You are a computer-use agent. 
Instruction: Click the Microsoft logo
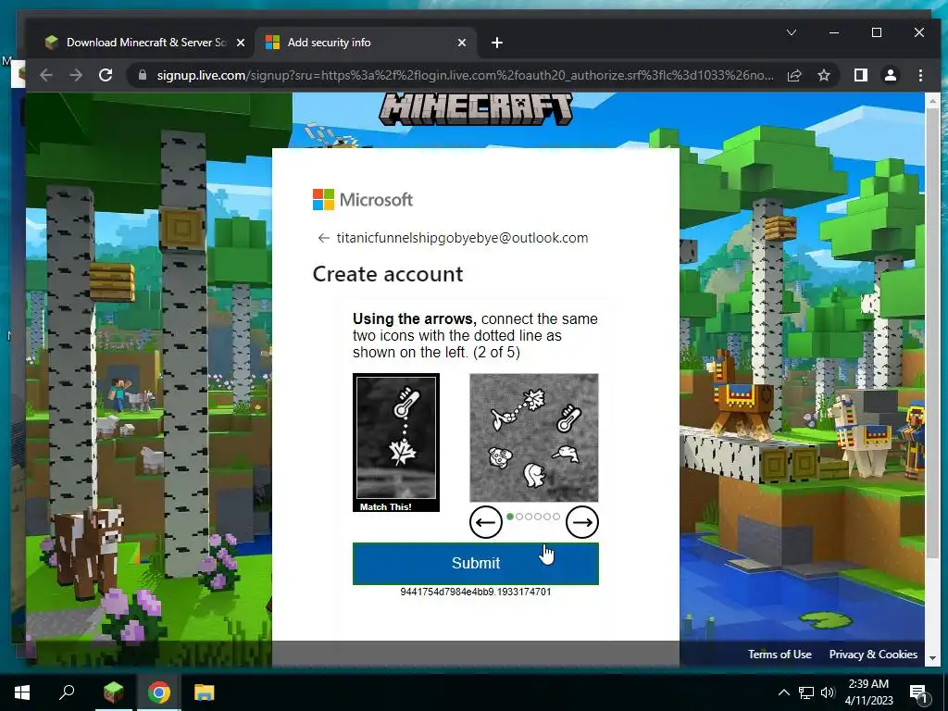coord(363,200)
